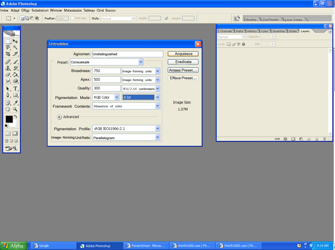The height and width of the screenshot is (250, 335).
Task: Click Amass Preset button
Action: (x=183, y=70)
